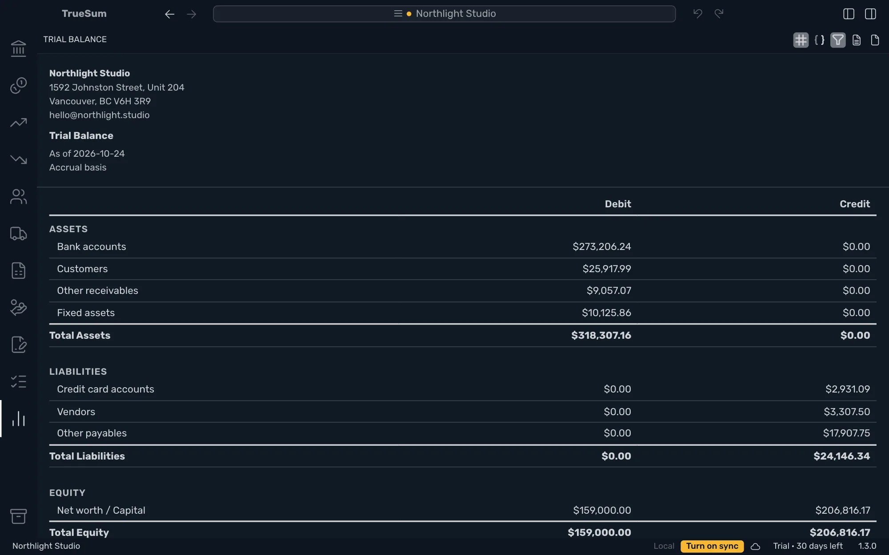The image size is (889, 555).
Task: Open the document edit pencil icon
Action: [x=18, y=345]
